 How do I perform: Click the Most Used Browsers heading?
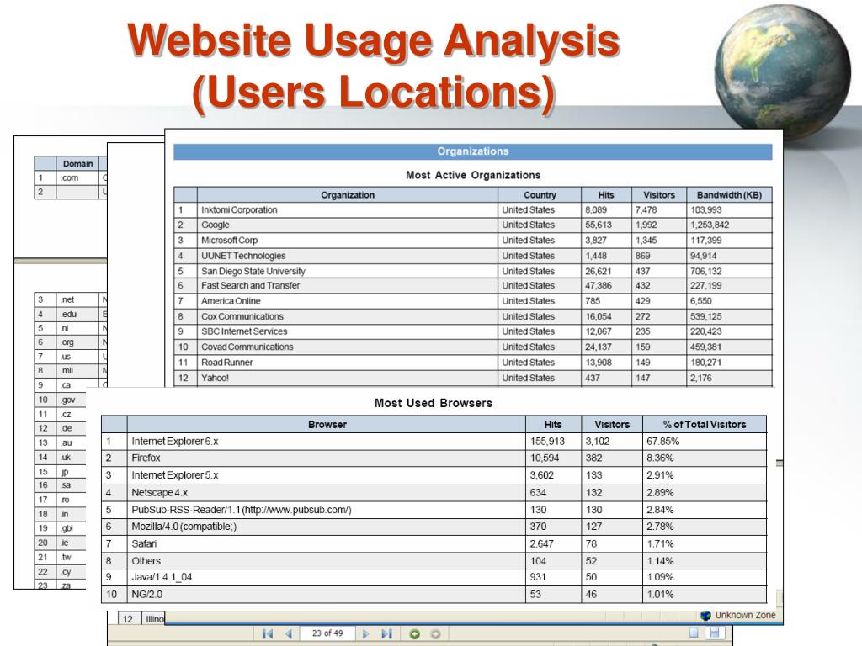[x=434, y=403]
